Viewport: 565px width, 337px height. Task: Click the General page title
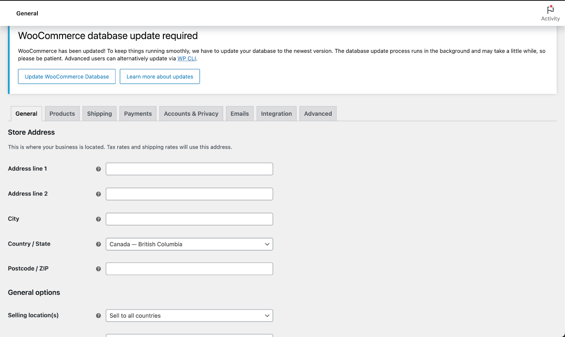coord(27,13)
